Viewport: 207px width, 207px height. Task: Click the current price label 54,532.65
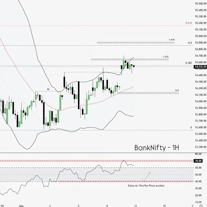(x=201, y=67)
